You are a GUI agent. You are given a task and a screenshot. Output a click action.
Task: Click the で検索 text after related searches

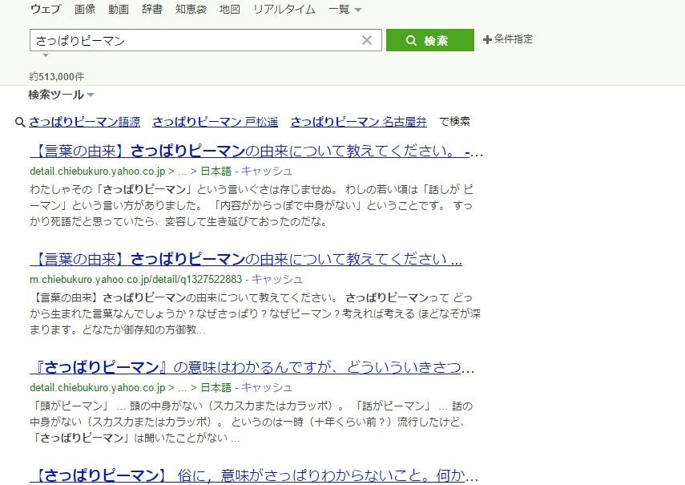coord(455,122)
